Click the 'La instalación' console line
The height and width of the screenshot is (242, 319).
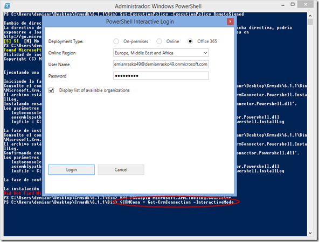(21, 189)
